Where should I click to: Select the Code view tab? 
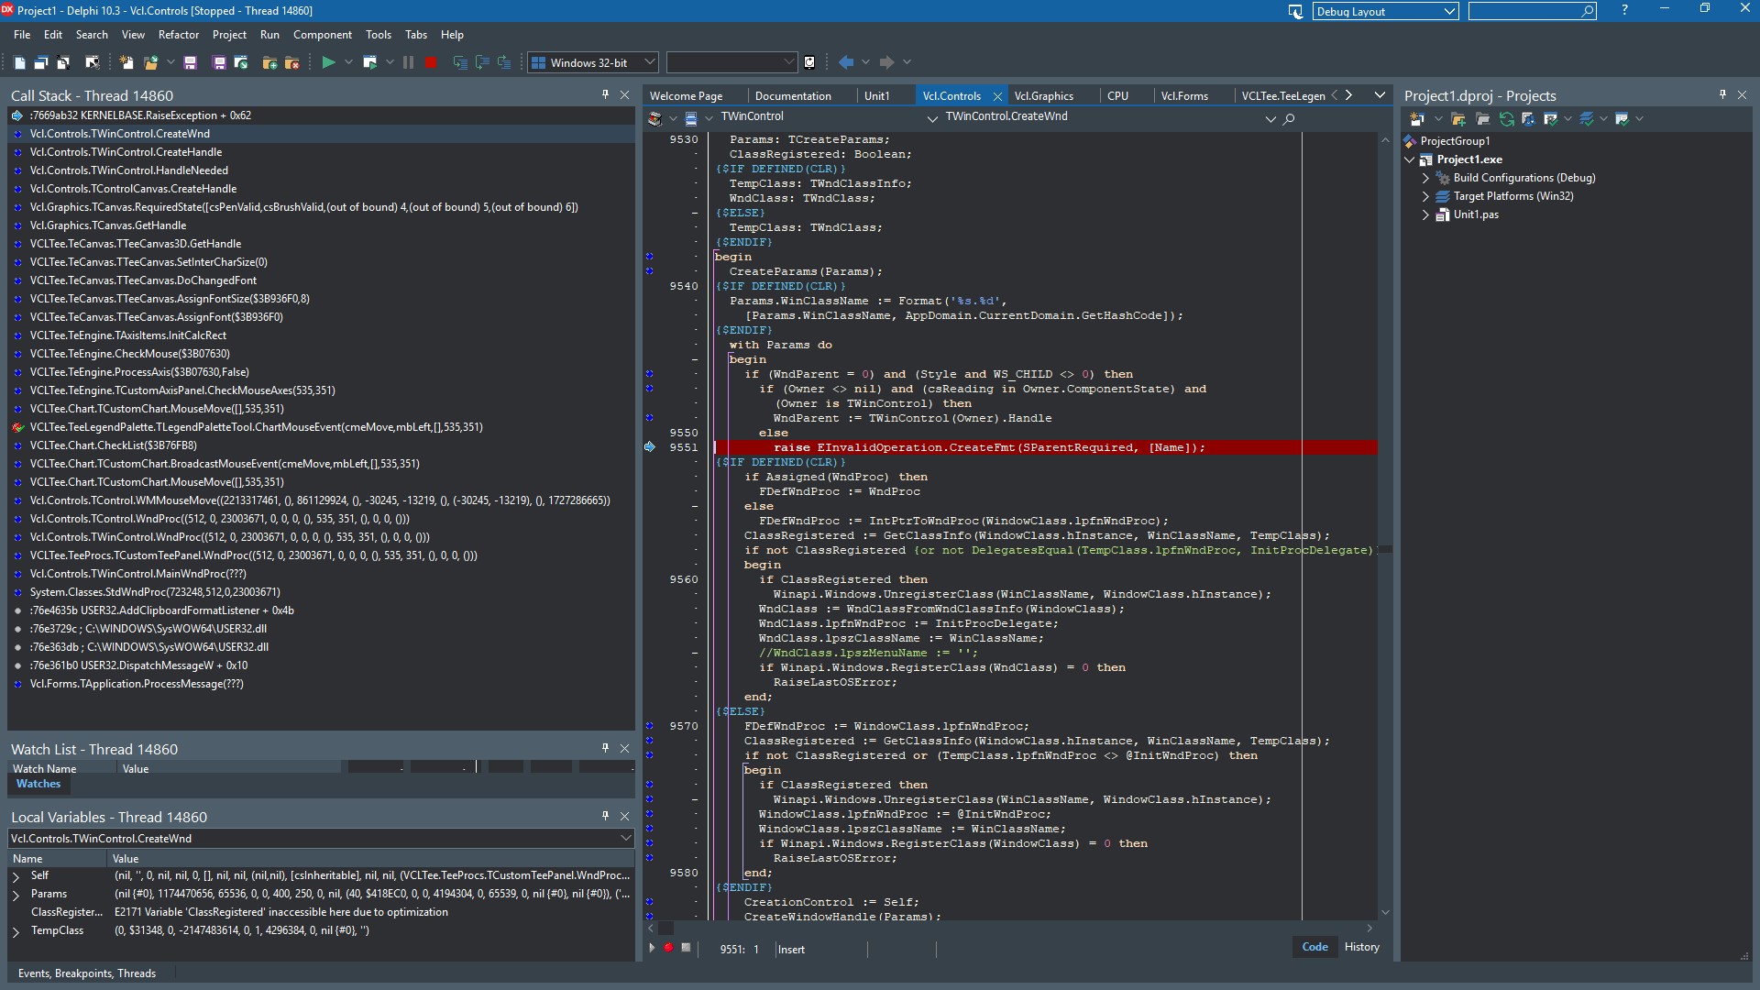point(1314,947)
